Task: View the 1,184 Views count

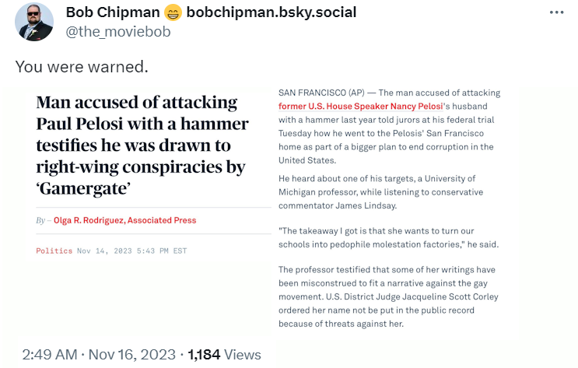Action: coord(224,355)
